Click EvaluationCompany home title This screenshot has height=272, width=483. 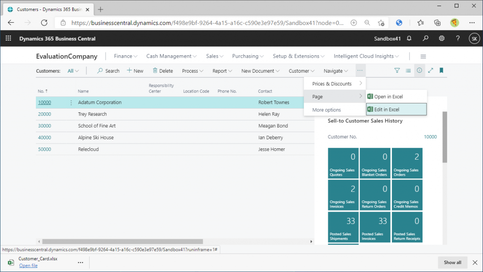(x=67, y=56)
